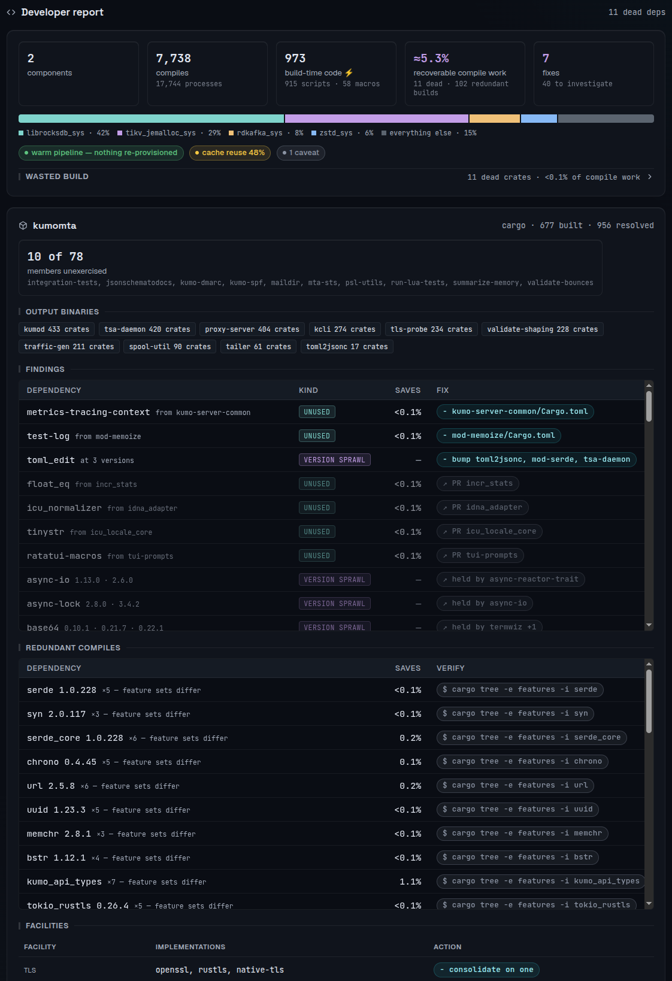Click the tikv_jemalloc_sys purple bar segment
Image resolution: width=672 pixels, height=981 pixels.
pos(377,119)
